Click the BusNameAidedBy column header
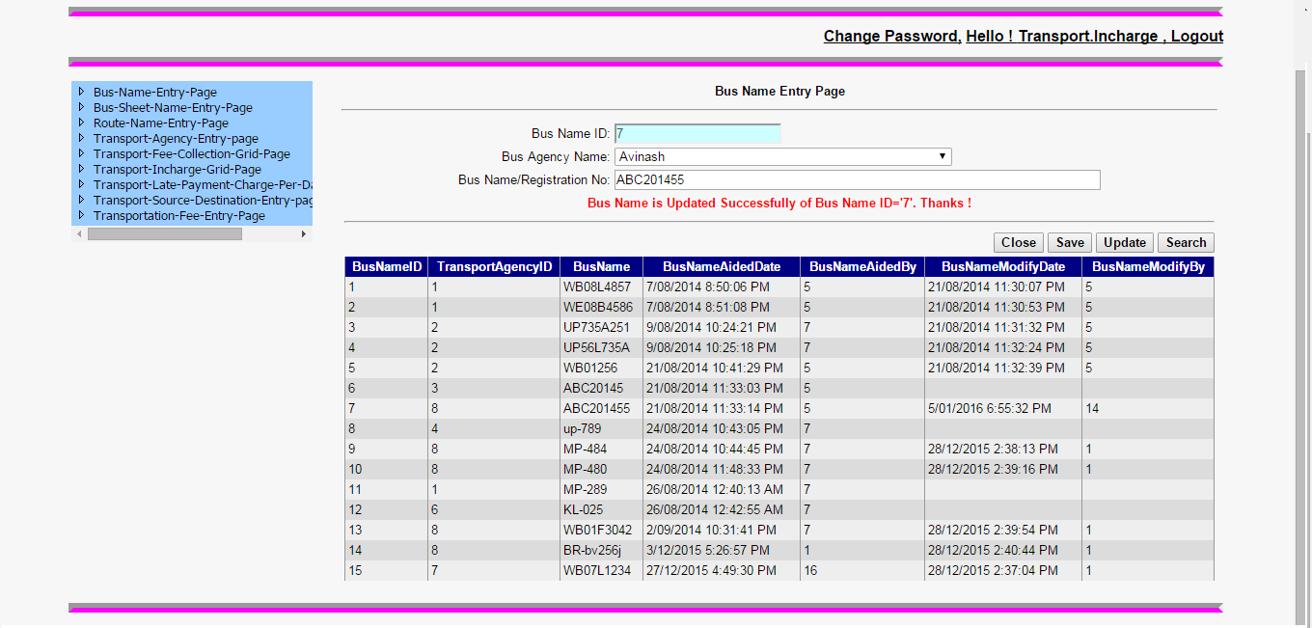The height and width of the screenshot is (628, 1312). point(862,267)
